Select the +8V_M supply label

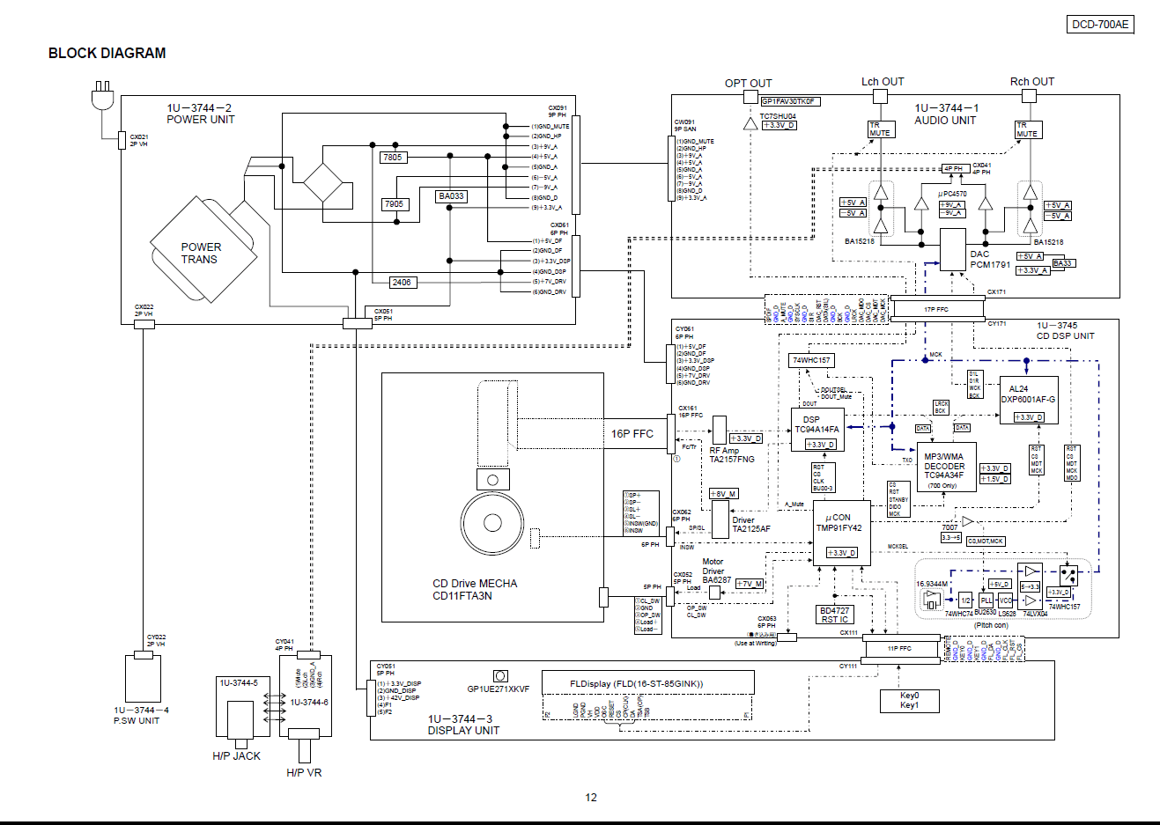pyautogui.click(x=723, y=493)
